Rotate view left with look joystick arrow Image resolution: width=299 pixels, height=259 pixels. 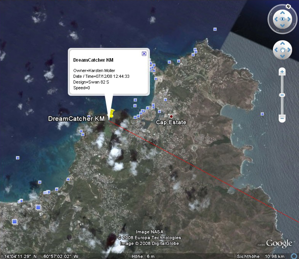(275, 19)
